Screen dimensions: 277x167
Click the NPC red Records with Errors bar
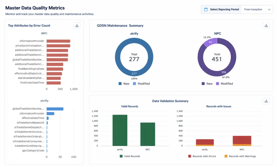coord(242,140)
